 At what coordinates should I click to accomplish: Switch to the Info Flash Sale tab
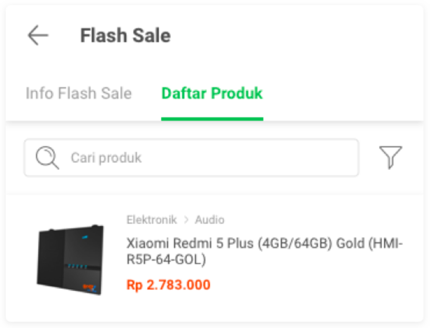[x=78, y=93]
